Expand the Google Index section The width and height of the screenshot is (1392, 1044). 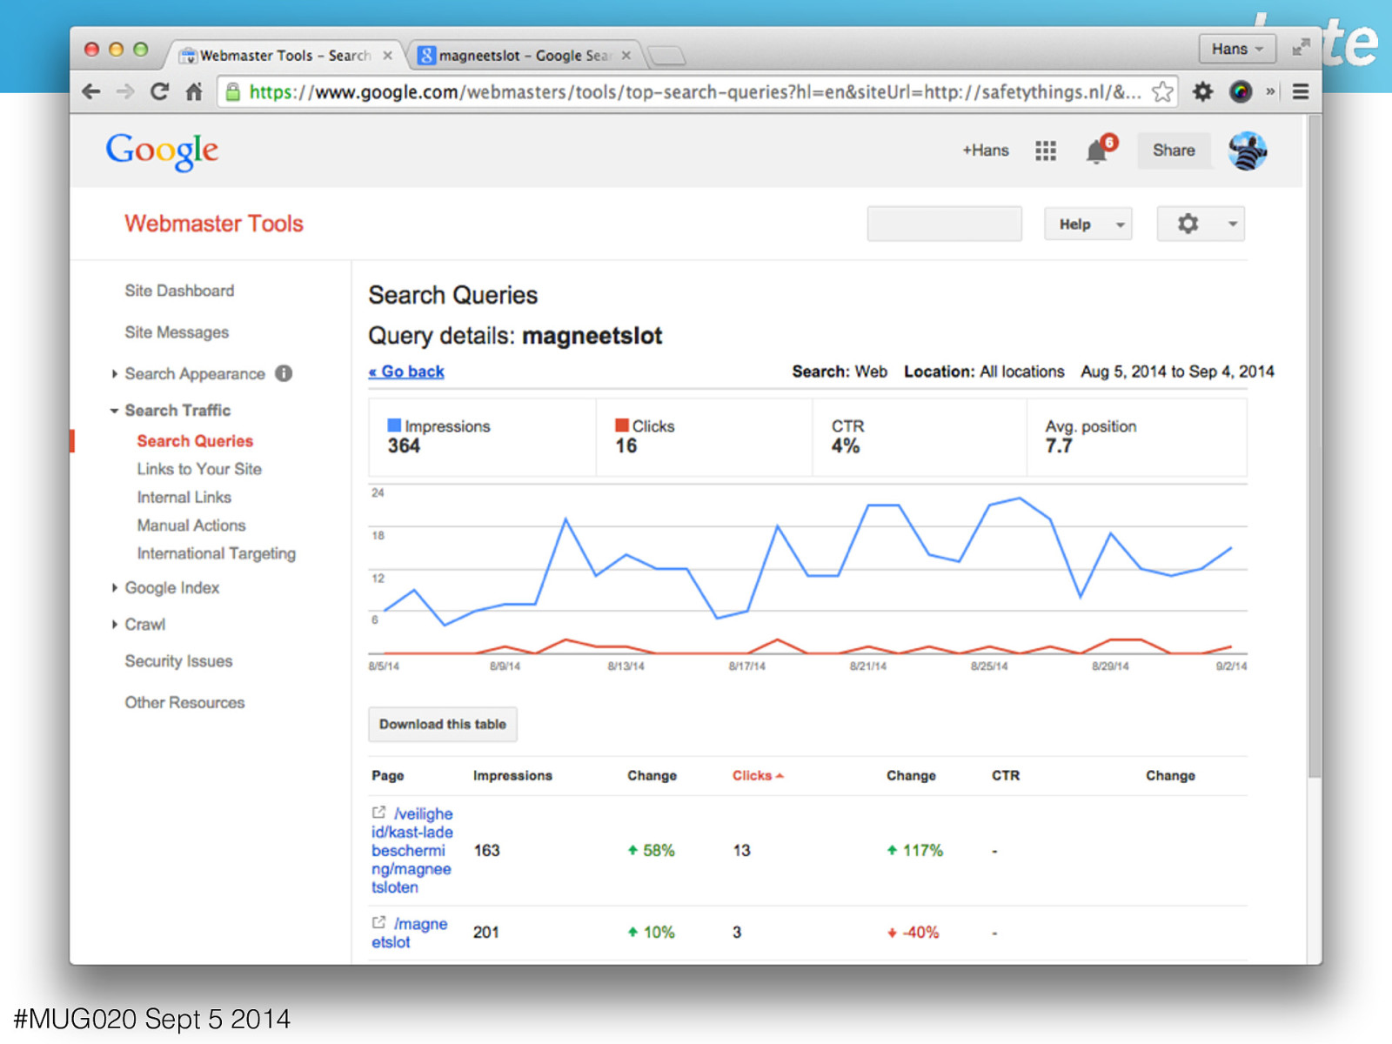point(114,588)
